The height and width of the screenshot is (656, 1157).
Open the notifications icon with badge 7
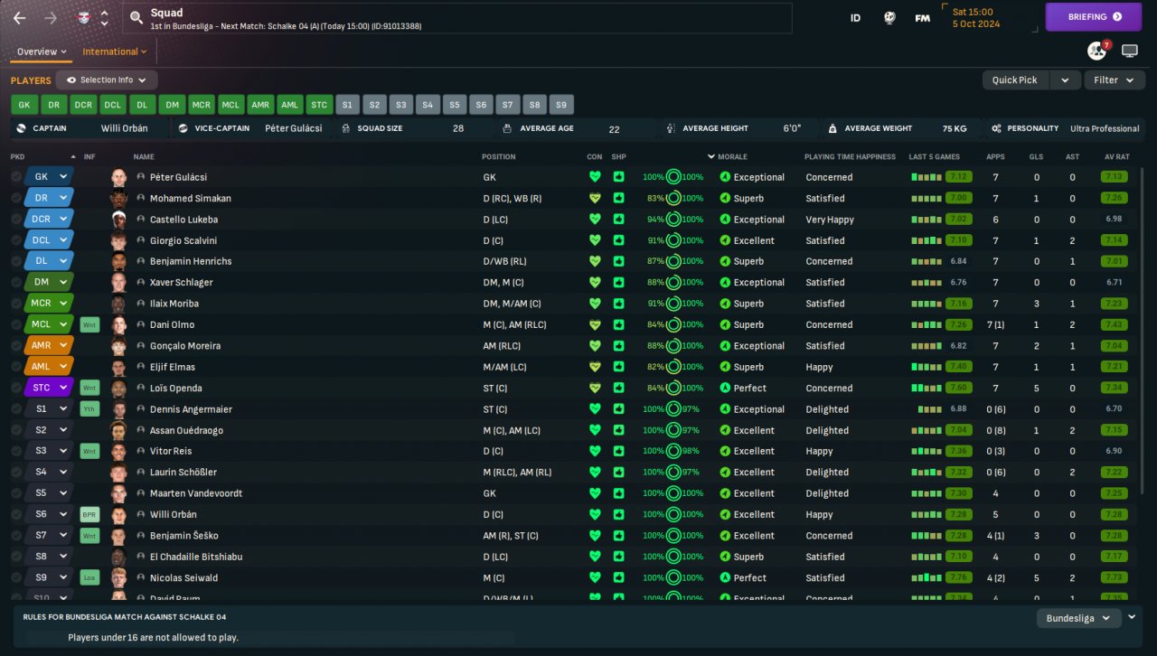(x=1097, y=51)
